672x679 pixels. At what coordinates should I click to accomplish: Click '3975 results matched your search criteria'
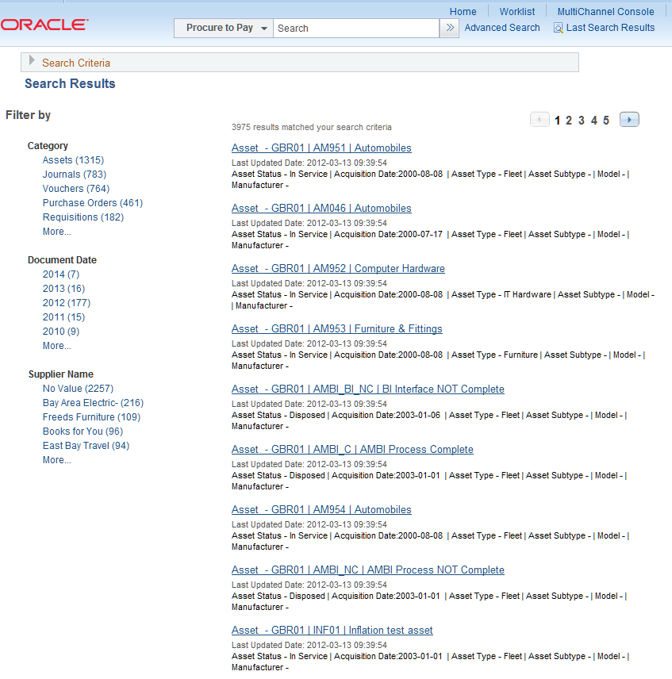pos(311,127)
